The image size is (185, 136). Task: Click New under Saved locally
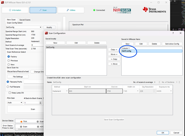click(x=55, y=43)
